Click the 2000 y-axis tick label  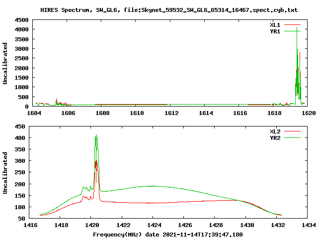21,68
